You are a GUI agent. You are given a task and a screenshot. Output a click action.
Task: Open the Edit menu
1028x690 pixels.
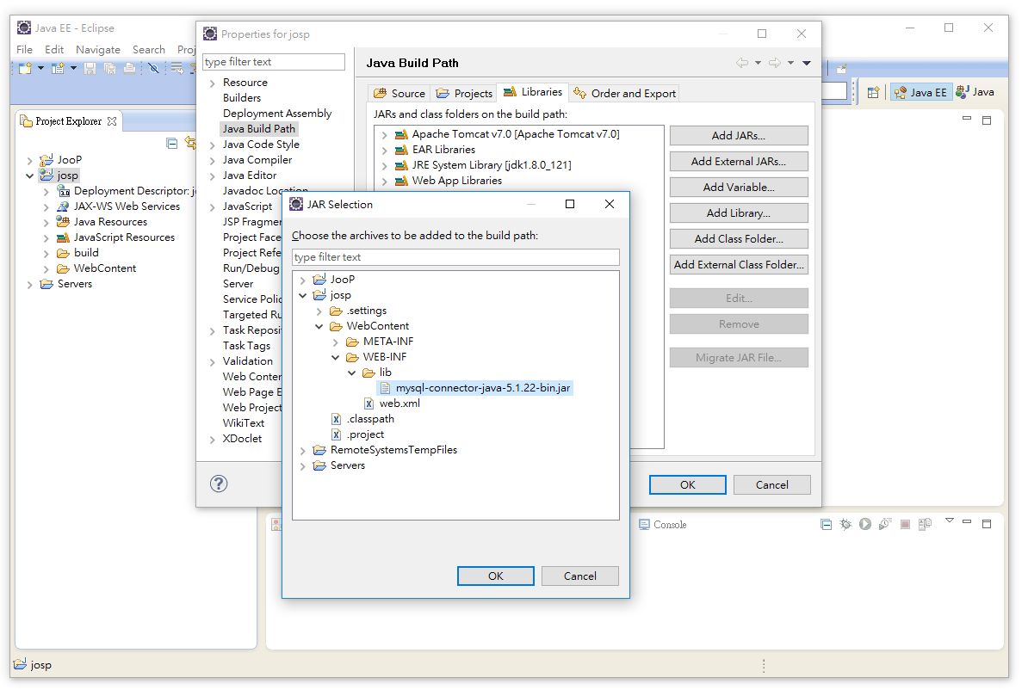click(54, 50)
